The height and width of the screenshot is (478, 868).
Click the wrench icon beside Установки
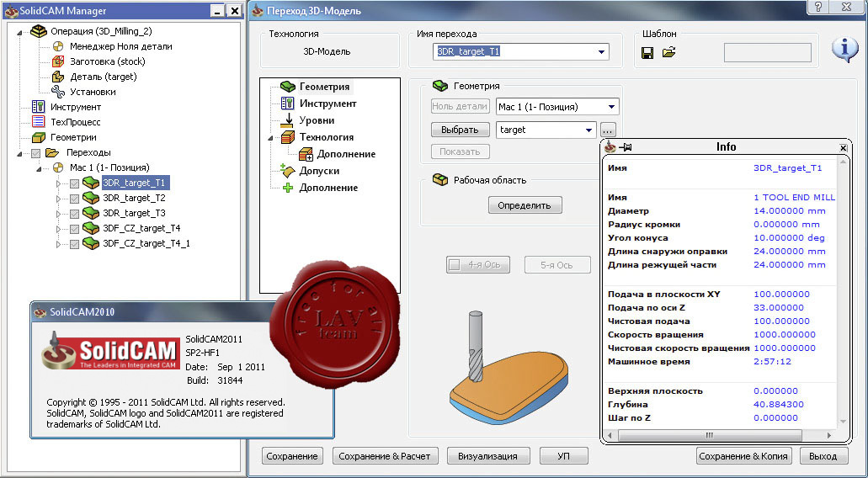click(58, 92)
